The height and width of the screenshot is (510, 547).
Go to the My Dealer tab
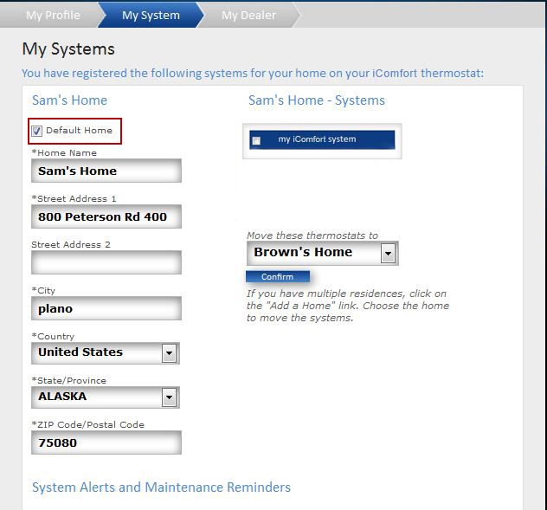[249, 15]
